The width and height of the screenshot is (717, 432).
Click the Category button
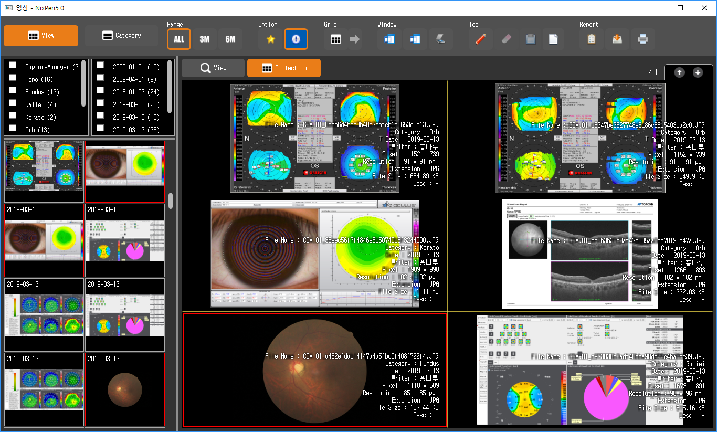pyautogui.click(x=121, y=36)
